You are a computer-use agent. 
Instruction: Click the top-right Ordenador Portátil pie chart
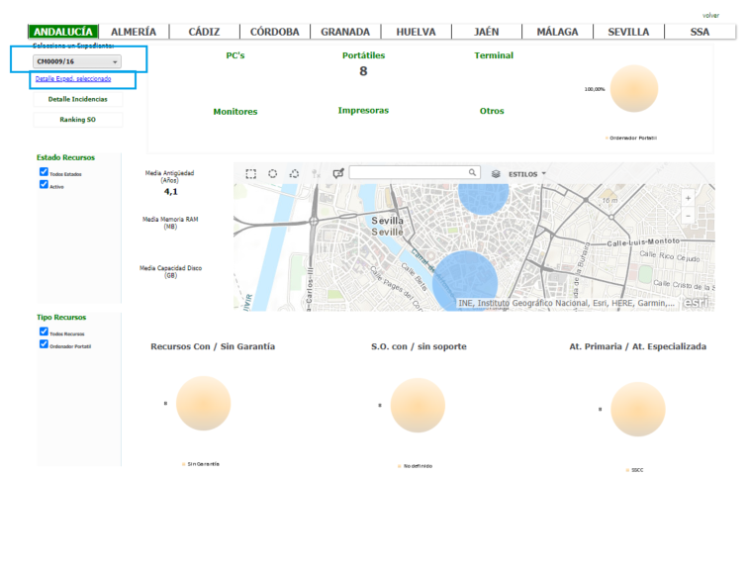pos(634,89)
